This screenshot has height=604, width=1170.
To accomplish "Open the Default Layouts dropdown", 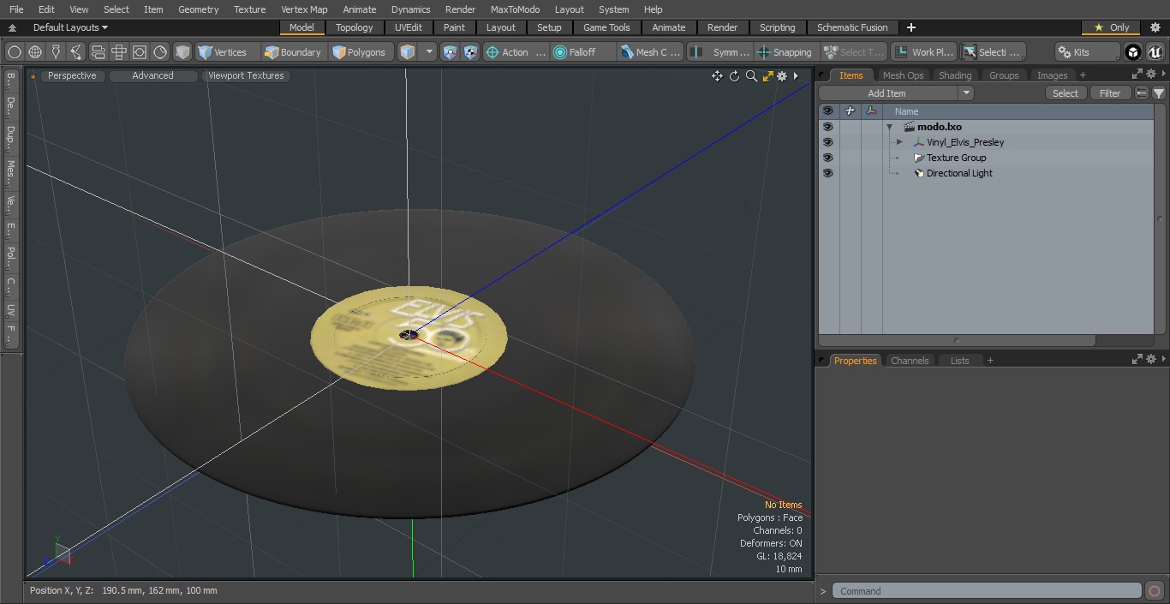I will [70, 27].
